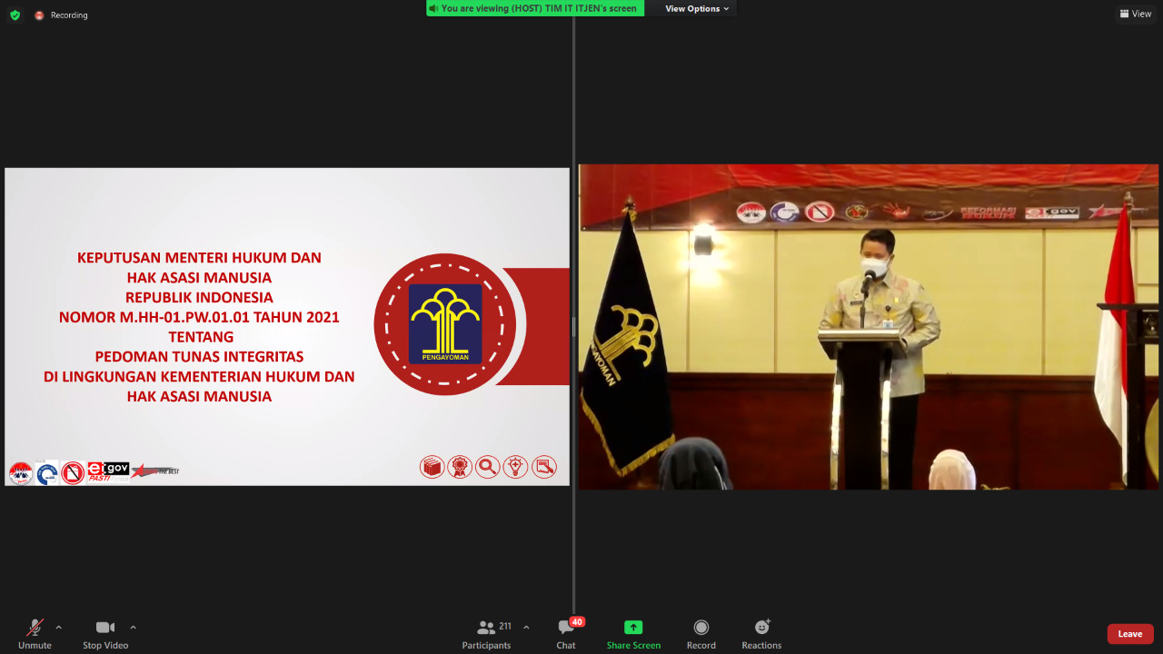This screenshot has width=1163, height=654.
Task: Click the magnifier icon on the slide
Action: coord(488,467)
